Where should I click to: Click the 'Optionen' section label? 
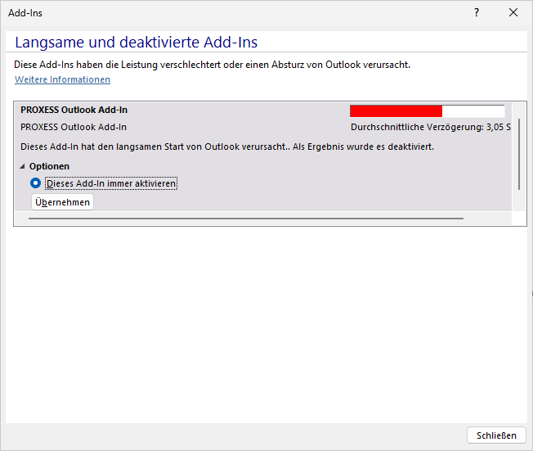49,166
